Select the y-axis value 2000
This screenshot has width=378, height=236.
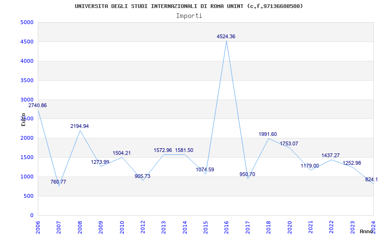pos(27,138)
